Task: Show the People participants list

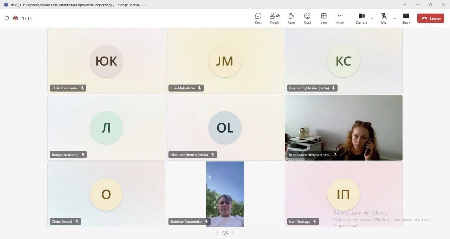Action: 275,18
